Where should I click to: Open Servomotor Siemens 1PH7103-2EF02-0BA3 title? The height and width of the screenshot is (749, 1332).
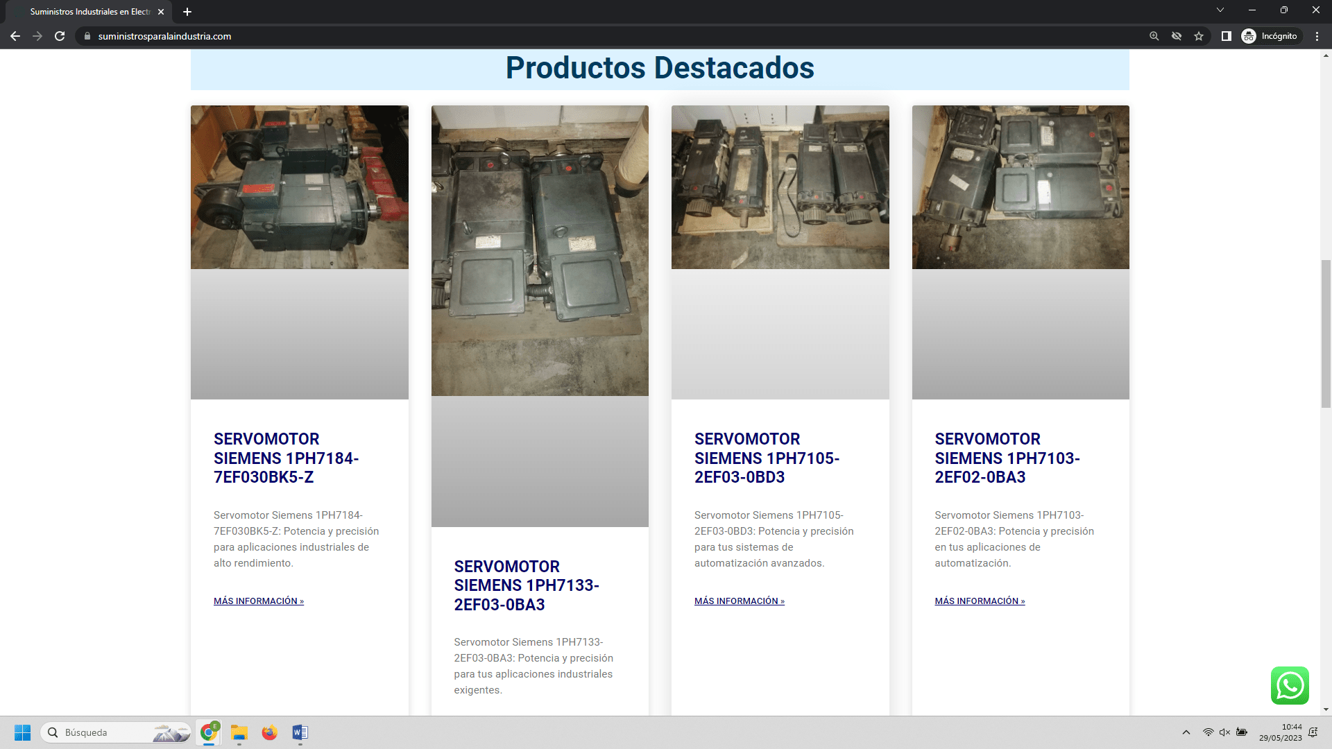click(x=1007, y=458)
